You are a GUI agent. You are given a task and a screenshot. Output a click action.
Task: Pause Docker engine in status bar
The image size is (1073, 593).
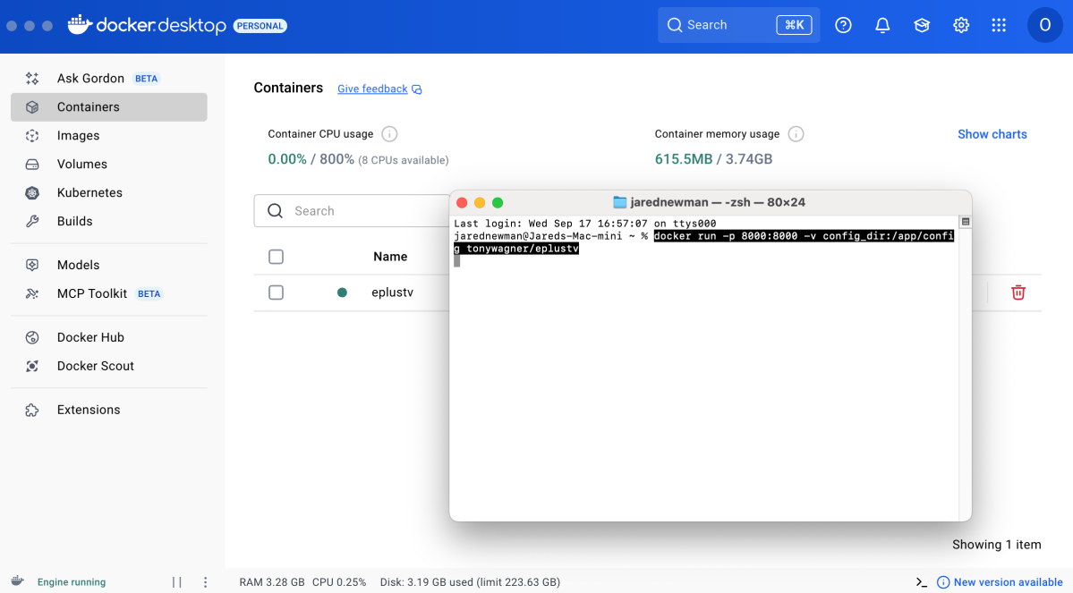coord(176,582)
